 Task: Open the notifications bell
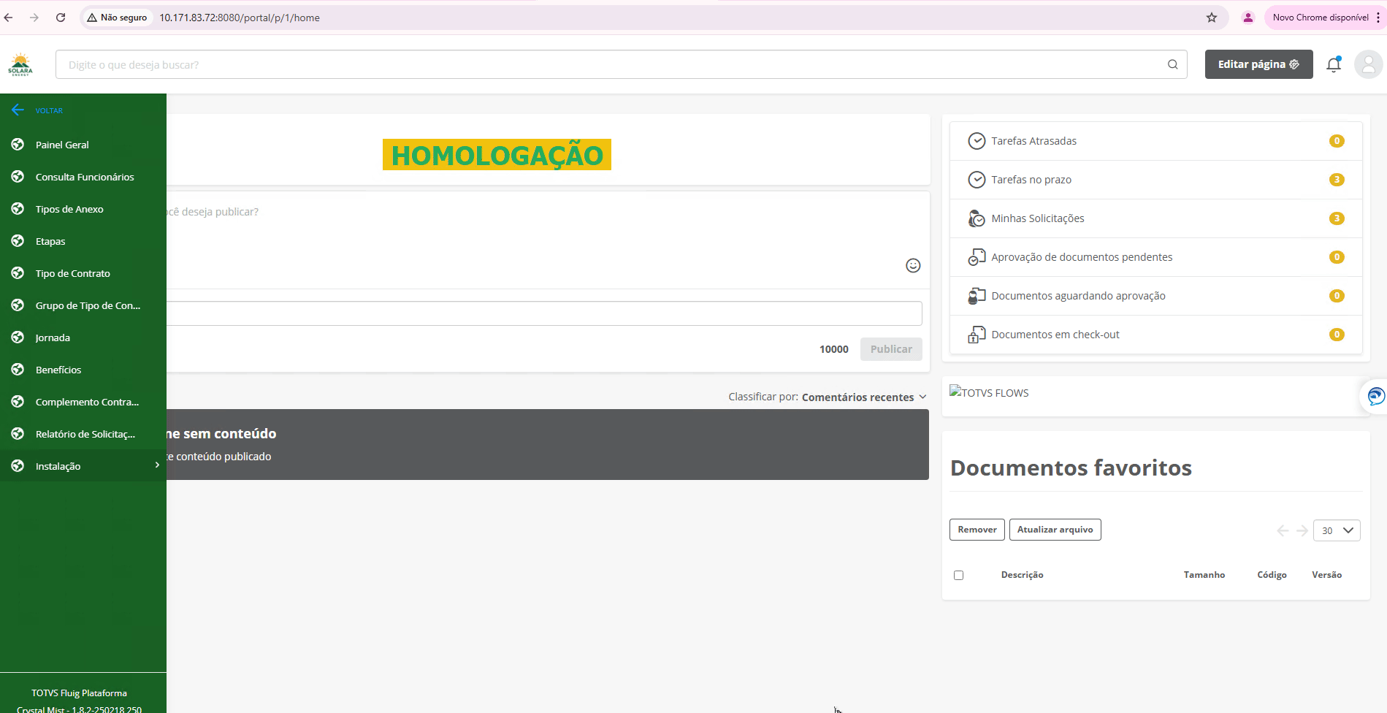coord(1334,64)
